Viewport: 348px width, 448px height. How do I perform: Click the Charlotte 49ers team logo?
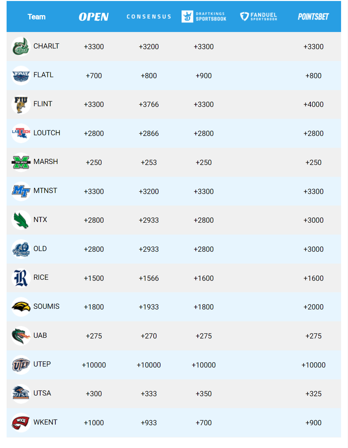coord(21,47)
